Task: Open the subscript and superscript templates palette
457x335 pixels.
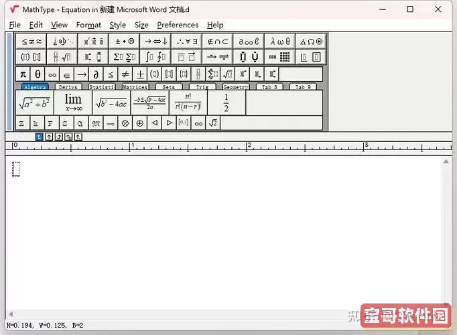Action: pos(93,57)
